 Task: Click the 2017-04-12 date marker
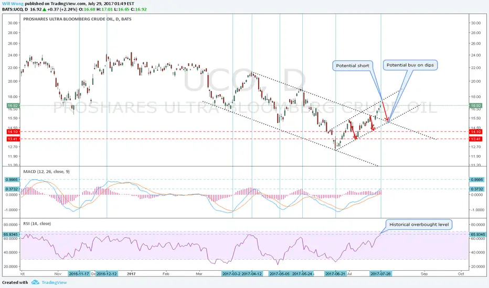click(252, 274)
